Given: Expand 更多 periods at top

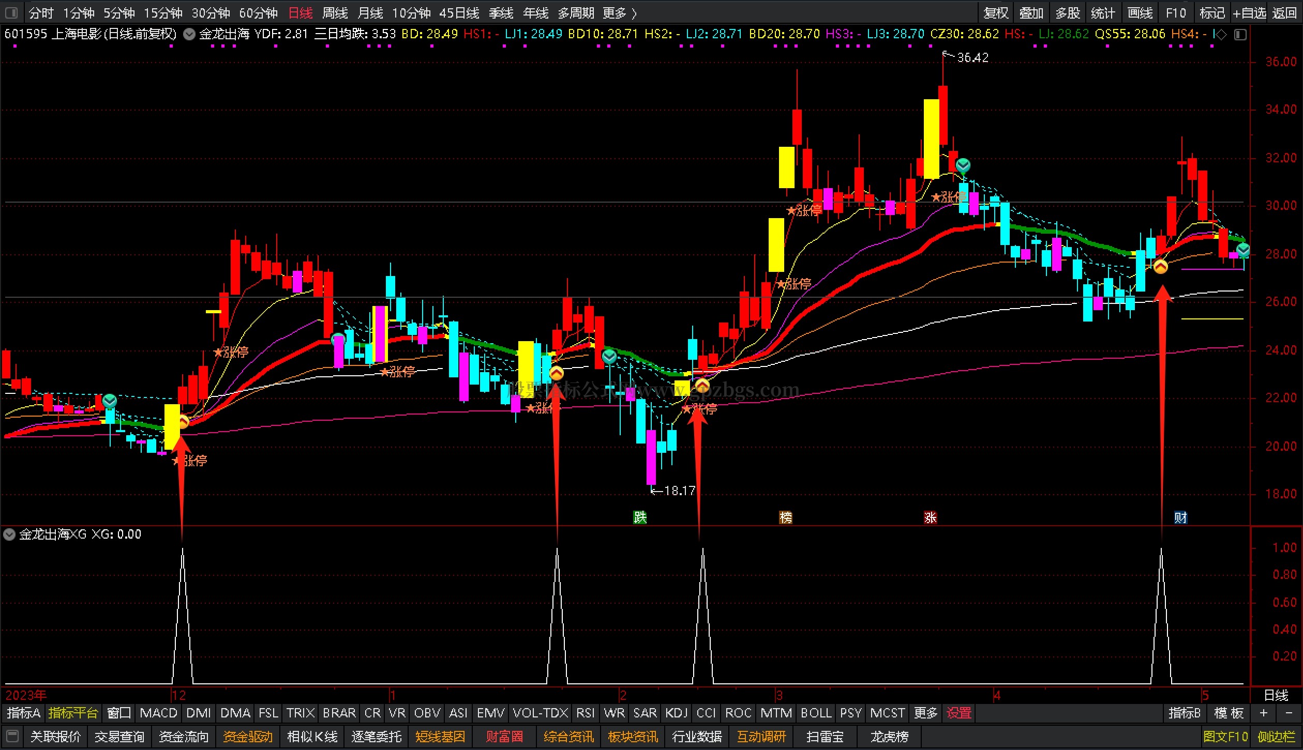Looking at the screenshot, I should [619, 12].
